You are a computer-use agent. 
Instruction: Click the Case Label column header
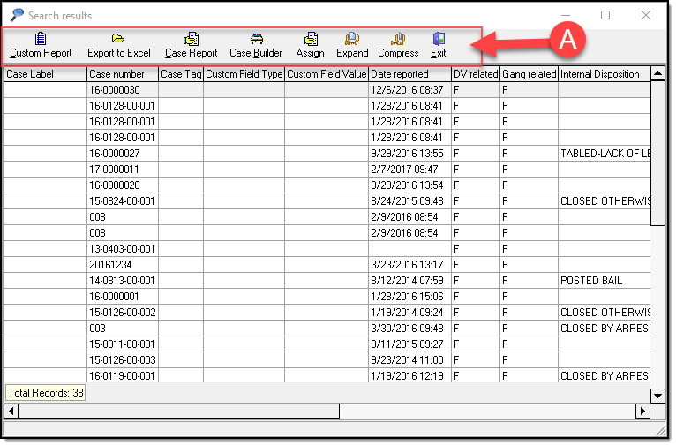(44, 74)
